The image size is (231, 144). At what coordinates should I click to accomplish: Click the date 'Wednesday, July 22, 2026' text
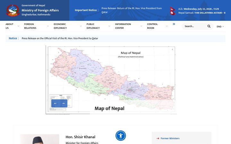[x=198, y=9]
